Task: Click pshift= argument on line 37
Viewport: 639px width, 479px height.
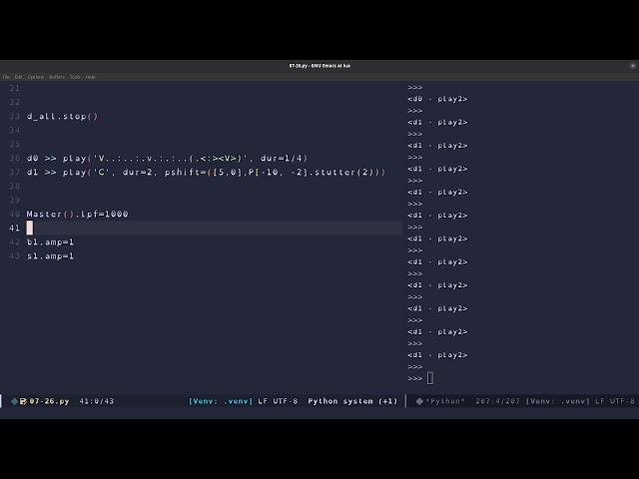Action: coord(186,173)
